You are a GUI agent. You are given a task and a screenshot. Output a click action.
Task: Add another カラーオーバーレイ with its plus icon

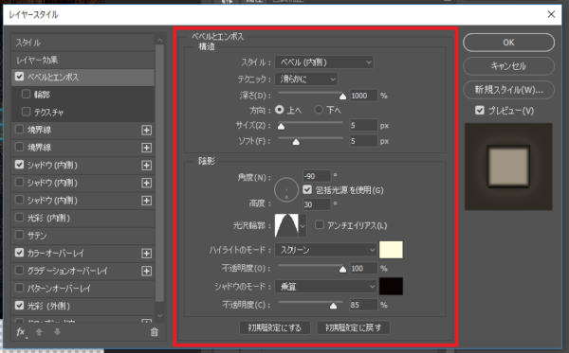click(x=147, y=254)
